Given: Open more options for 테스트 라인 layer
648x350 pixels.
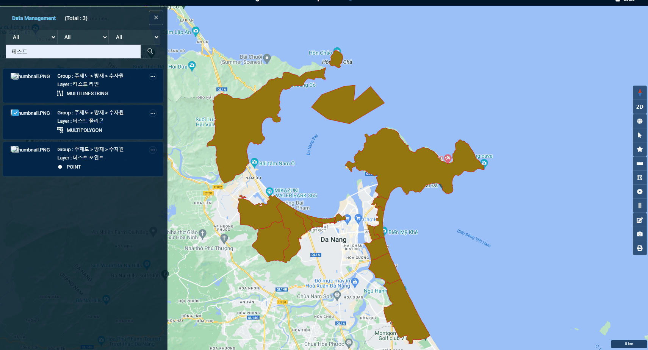Looking at the screenshot, I should [x=153, y=77].
